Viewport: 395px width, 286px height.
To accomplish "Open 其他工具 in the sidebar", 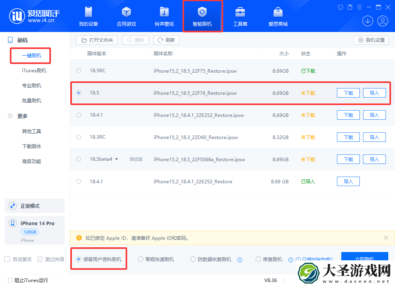I will point(32,131).
